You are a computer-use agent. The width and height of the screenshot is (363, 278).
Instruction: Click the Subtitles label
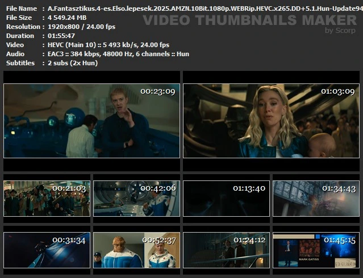pos(20,63)
